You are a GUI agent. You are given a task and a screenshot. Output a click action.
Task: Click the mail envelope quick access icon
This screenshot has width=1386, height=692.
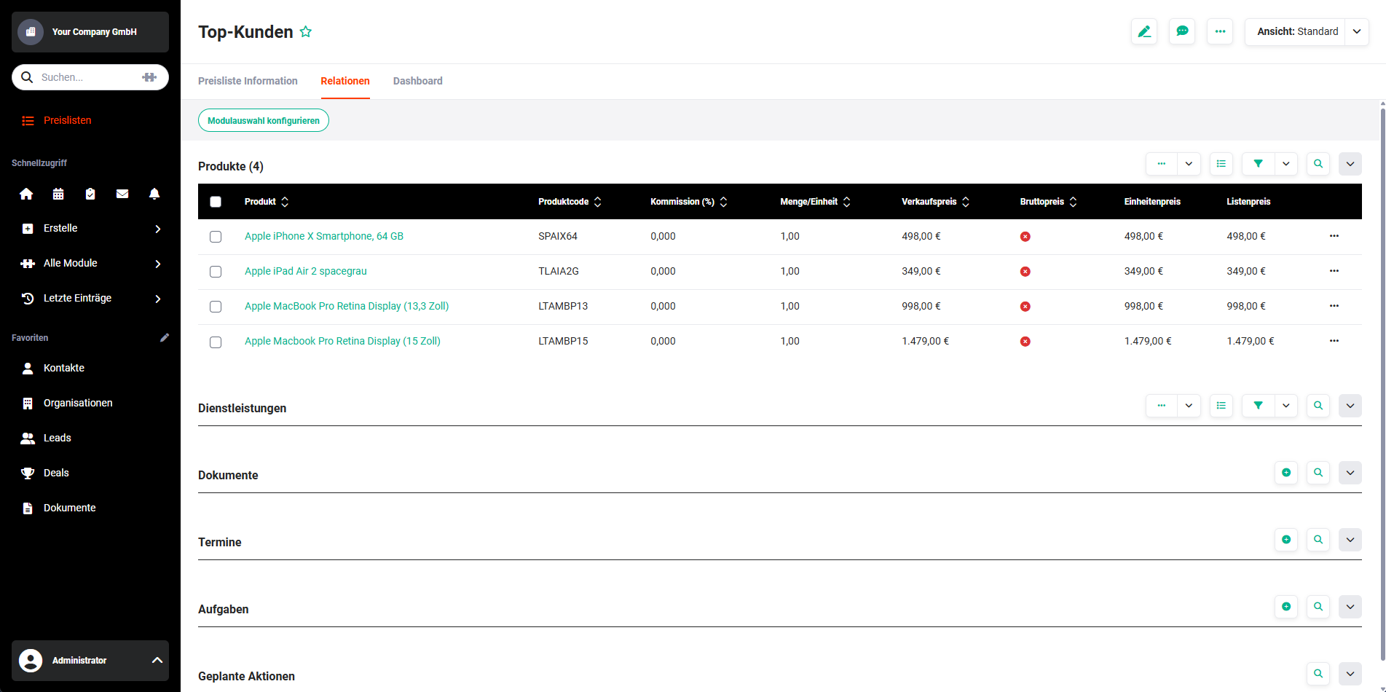click(122, 194)
